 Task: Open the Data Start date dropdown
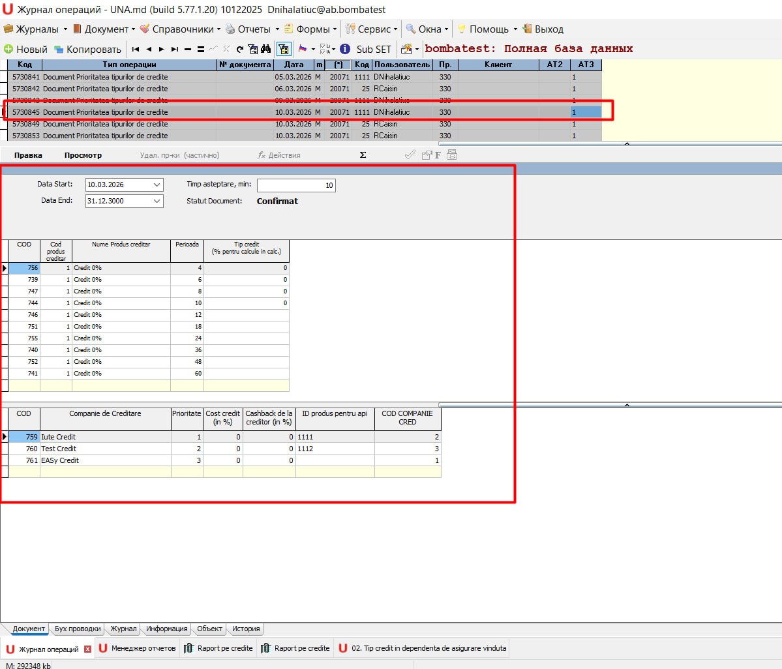tap(157, 185)
